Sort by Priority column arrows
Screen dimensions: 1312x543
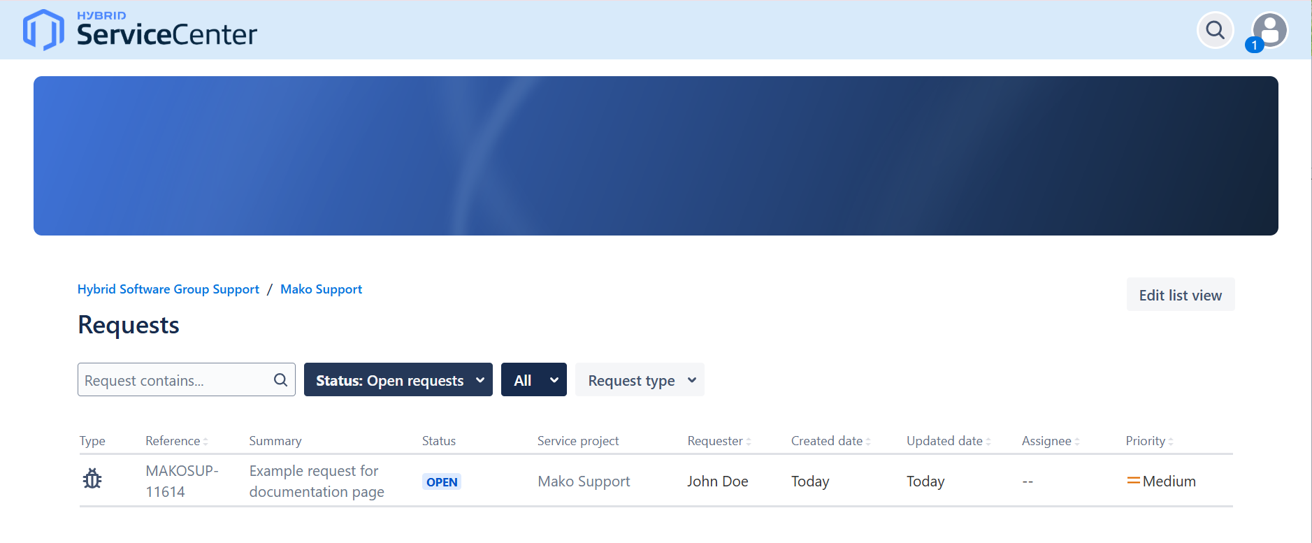(1171, 442)
